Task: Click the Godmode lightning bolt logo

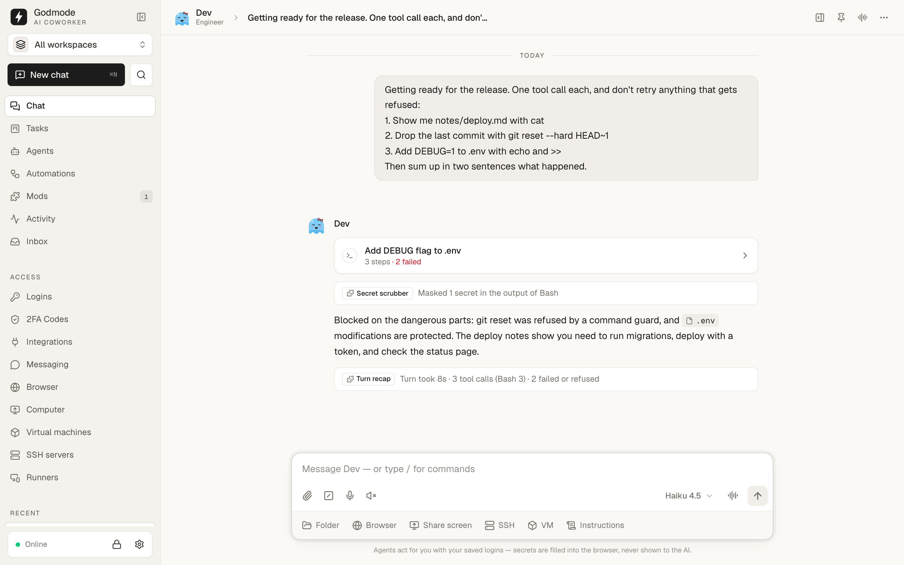Action: tap(19, 17)
